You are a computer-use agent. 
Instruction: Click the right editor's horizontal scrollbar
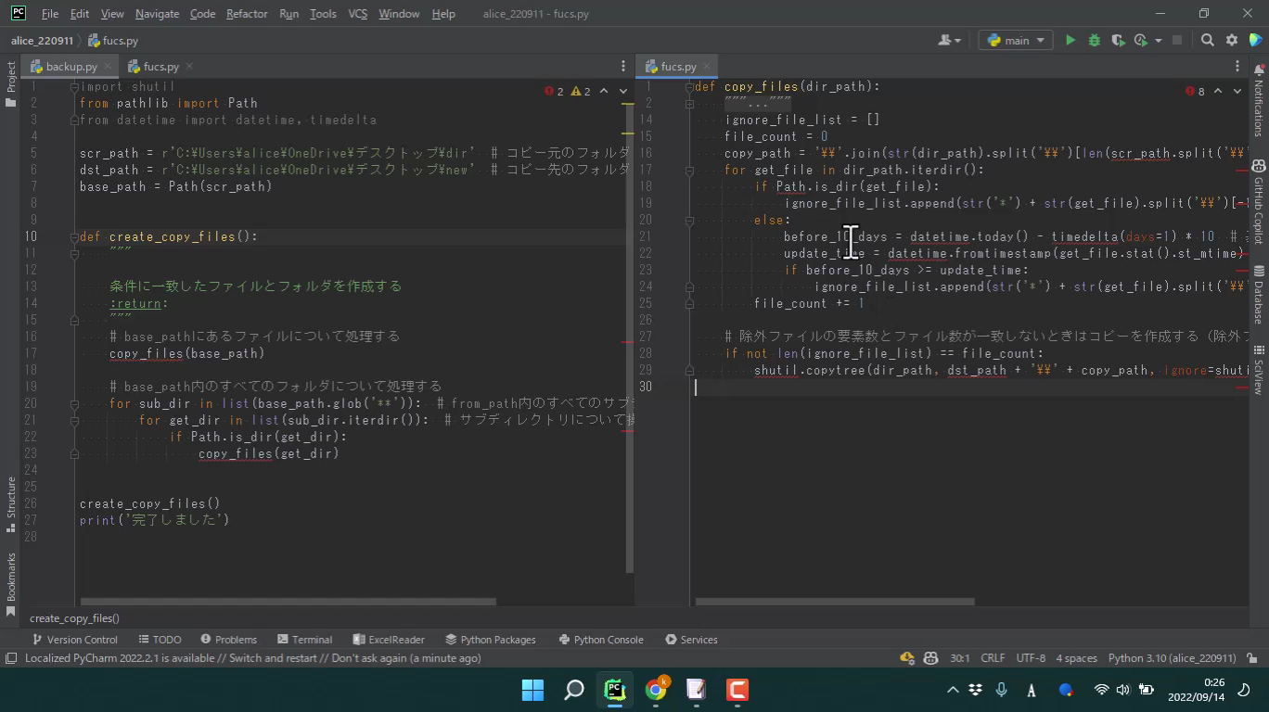pyautogui.click(x=835, y=602)
